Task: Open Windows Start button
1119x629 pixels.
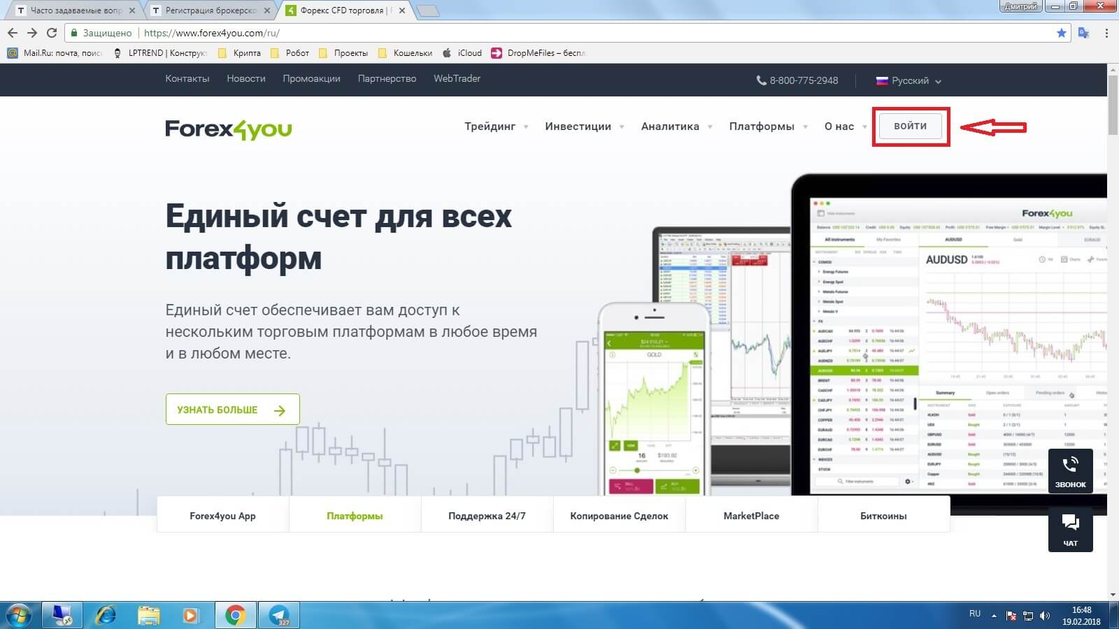Action: (x=18, y=615)
